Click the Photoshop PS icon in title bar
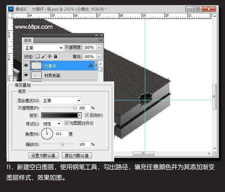225x192 pixels. (11, 9)
